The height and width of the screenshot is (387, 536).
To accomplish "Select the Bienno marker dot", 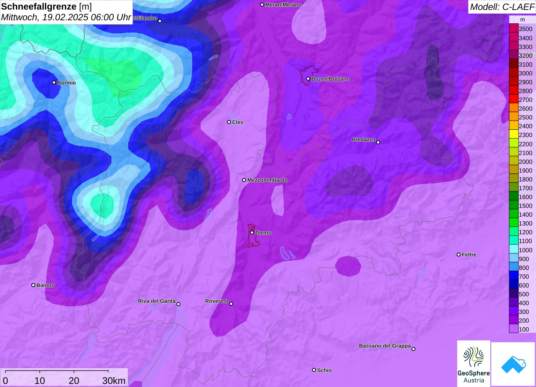I will click(33, 285).
